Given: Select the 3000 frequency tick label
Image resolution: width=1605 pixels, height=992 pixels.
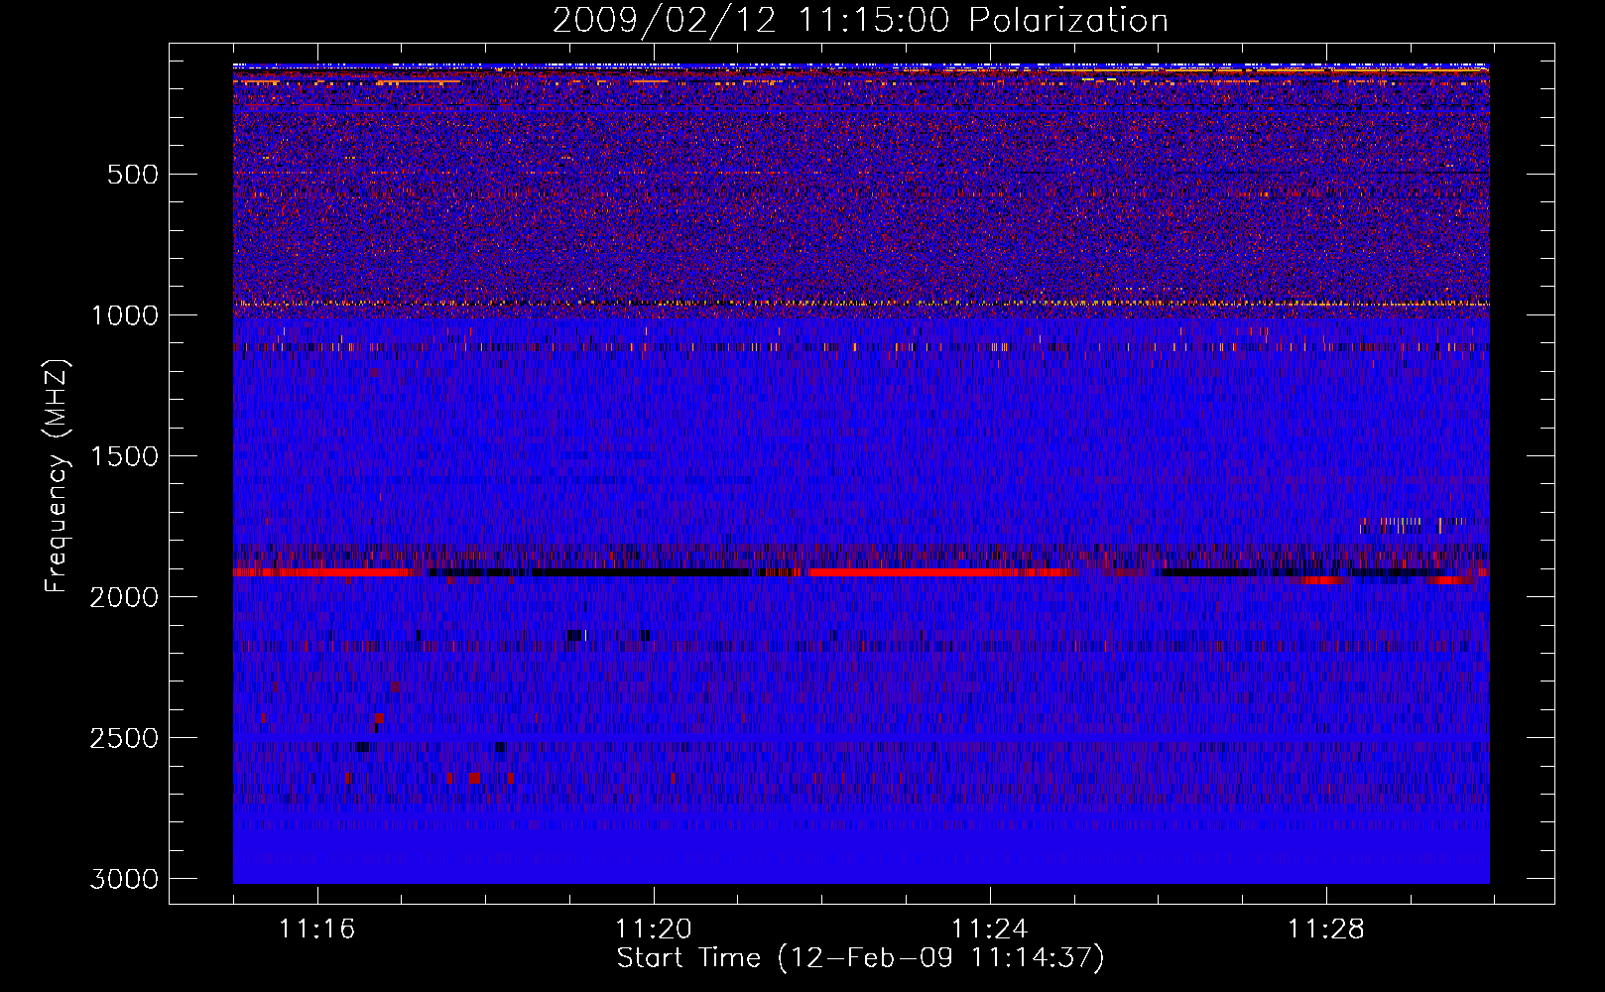Looking at the screenshot, I should click(x=124, y=879).
